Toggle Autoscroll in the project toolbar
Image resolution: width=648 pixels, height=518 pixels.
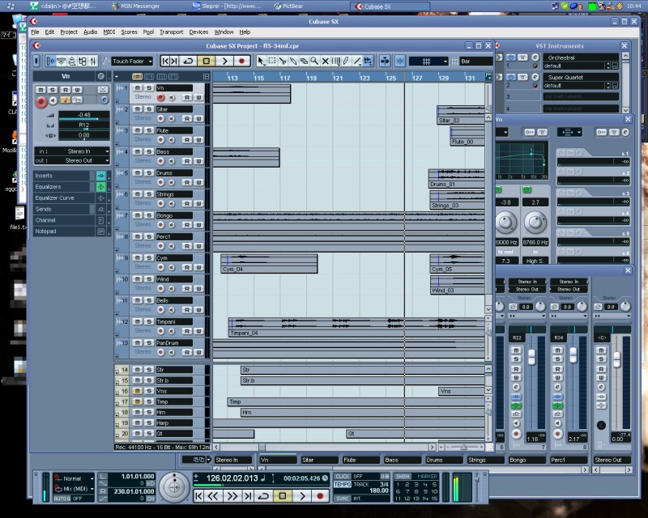pos(385,62)
